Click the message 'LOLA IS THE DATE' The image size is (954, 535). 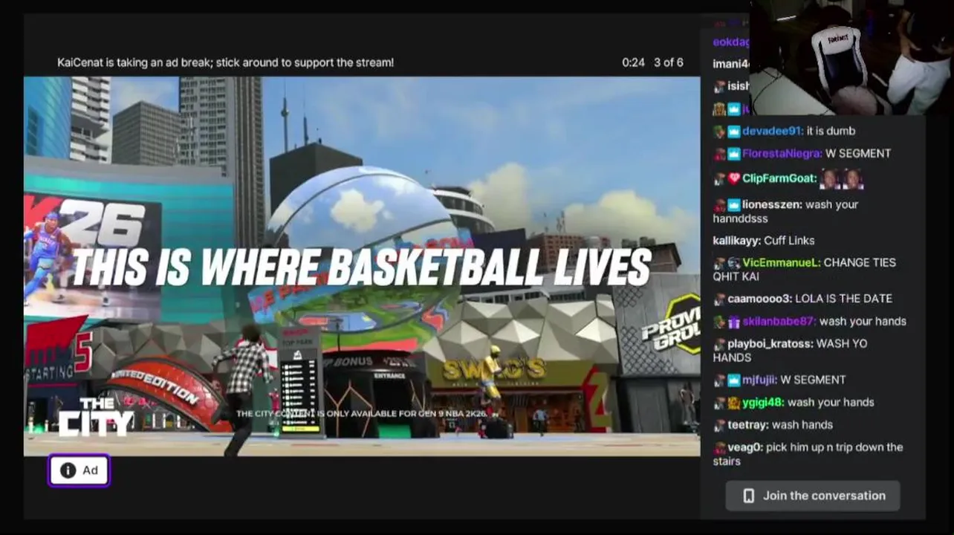tap(843, 299)
